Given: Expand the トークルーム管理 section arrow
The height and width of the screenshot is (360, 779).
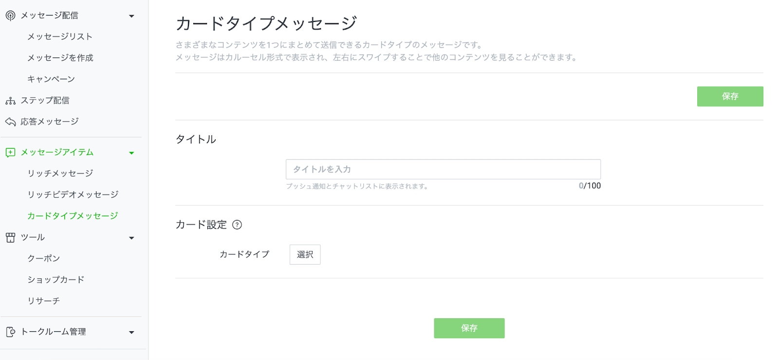Looking at the screenshot, I should (x=131, y=332).
